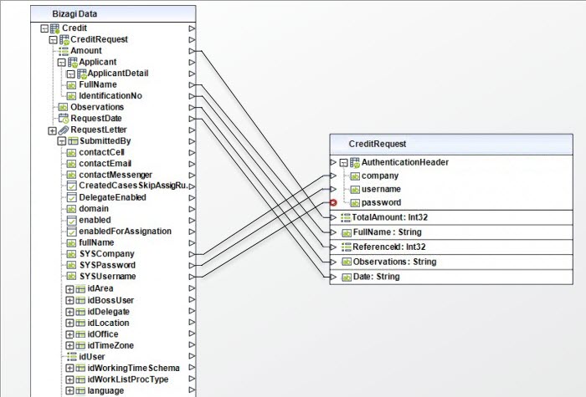This screenshot has height=397, width=586.
Task: Select the CreditRequest panel header
Action: 451,145
